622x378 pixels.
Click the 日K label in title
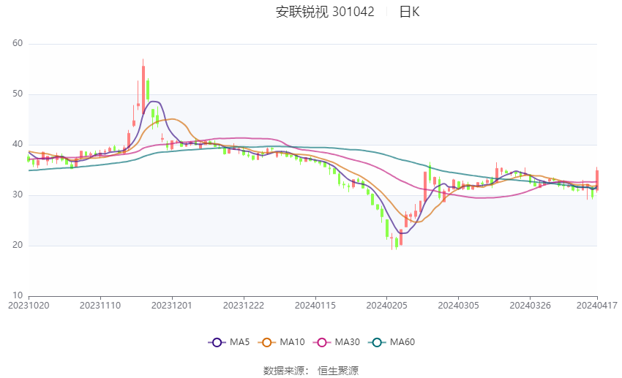coord(409,12)
